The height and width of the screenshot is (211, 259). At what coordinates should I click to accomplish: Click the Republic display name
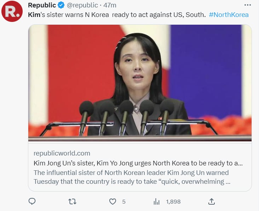[42, 5]
